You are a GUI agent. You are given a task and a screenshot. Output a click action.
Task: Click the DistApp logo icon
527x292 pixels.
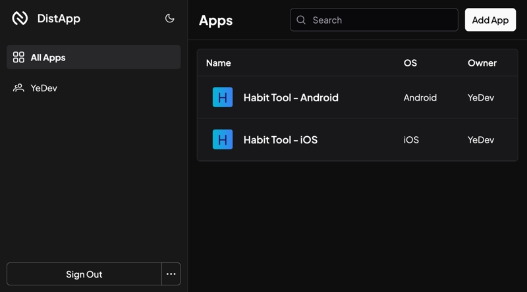click(20, 18)
